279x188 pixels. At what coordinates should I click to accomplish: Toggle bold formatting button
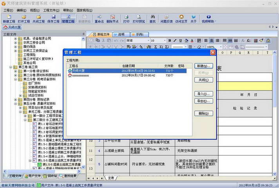pyautogui.click(x=170, y=41)
